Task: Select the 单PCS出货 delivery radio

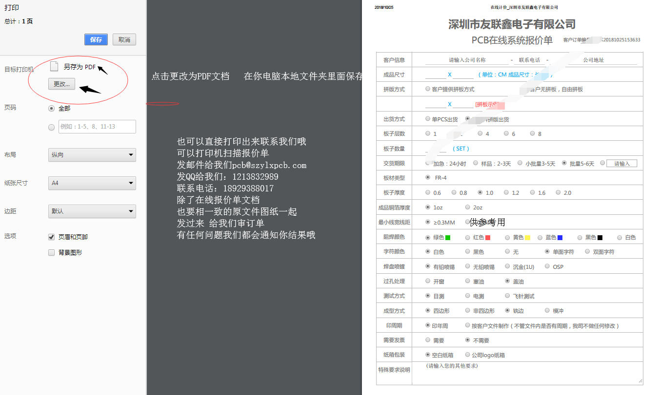Action: (x=428, y=119)
